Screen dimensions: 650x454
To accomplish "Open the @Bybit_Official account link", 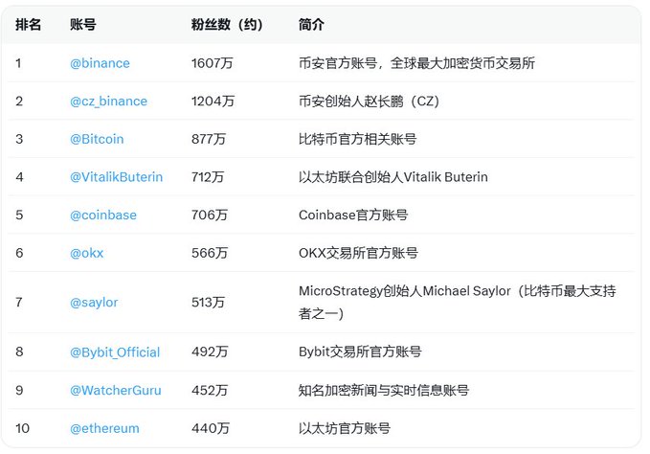I will point(115,352).
